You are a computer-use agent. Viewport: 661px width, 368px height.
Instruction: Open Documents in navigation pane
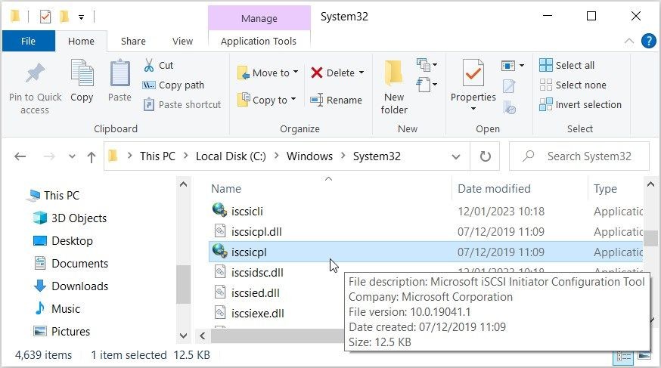pos(71,264)
